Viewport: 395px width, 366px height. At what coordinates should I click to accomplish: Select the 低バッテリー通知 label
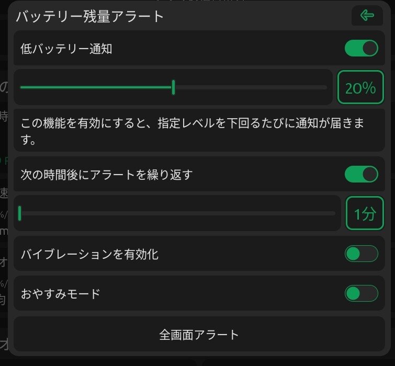[x=66, y=49]
